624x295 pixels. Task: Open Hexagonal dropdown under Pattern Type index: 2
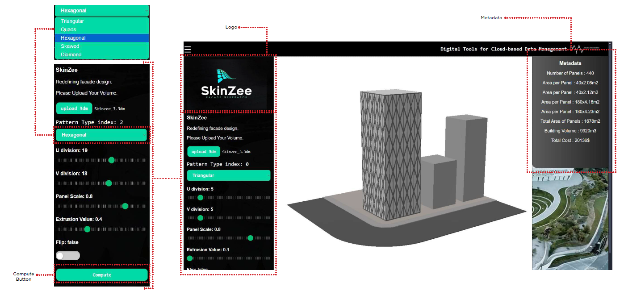[x=101, y=135]
